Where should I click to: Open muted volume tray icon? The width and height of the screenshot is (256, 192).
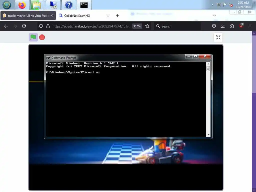click(x=231, y=5)
